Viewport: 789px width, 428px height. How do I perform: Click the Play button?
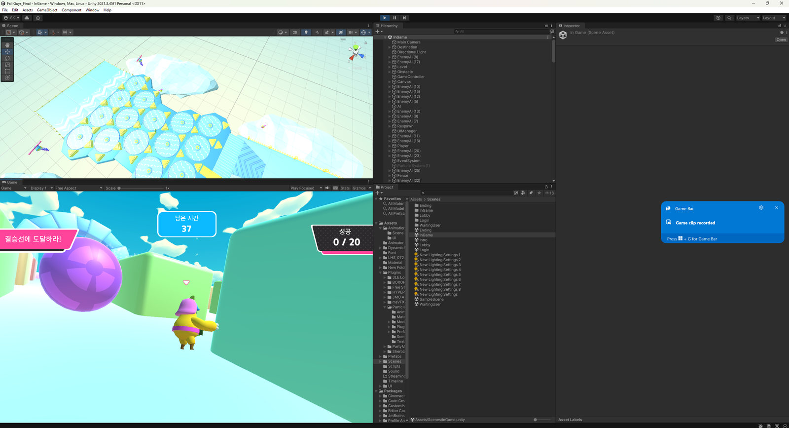(x=385, y=18)
